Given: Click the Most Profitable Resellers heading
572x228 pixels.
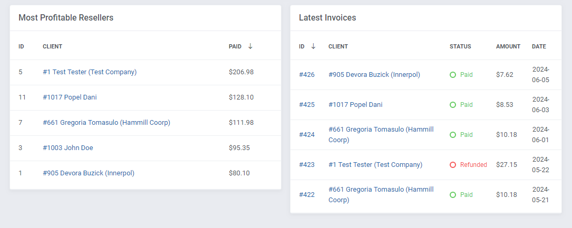Looking at the screenshot, I should click(x=66, y=17).
